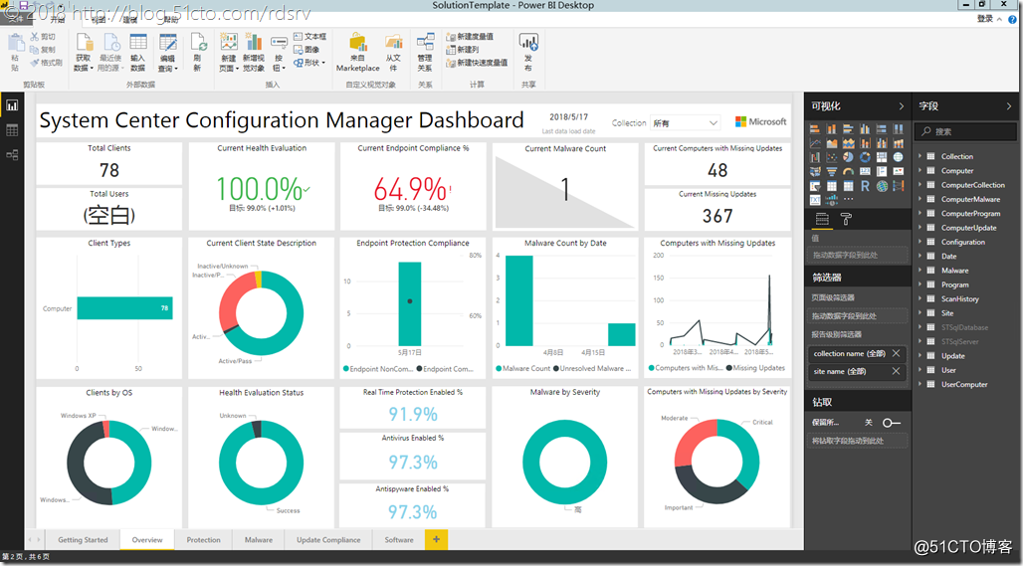The height and width of the screenshot is (566, 1023).
Task: Insert a 文本框 text box
Action: click(309, 37)
